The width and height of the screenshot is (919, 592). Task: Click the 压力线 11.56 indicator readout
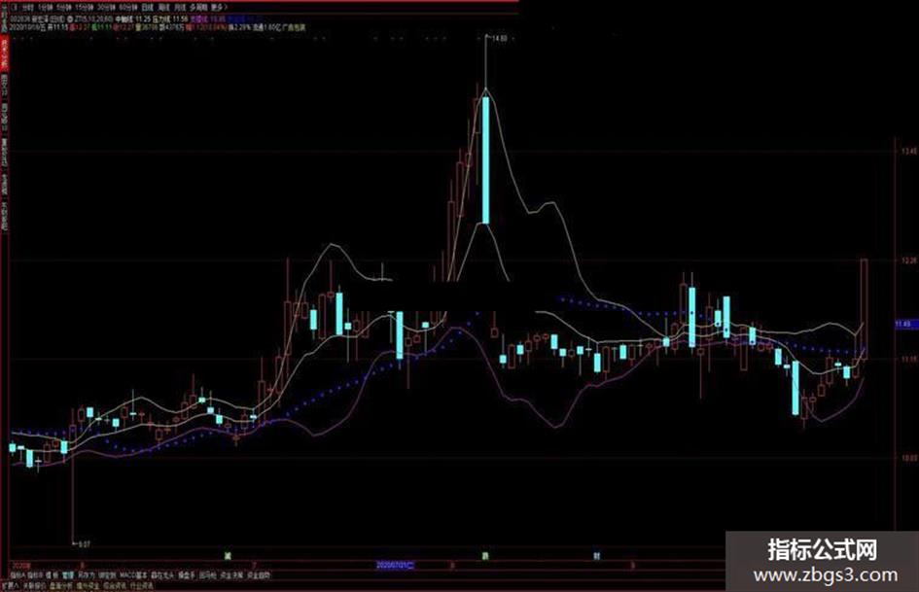click(170, 19)
